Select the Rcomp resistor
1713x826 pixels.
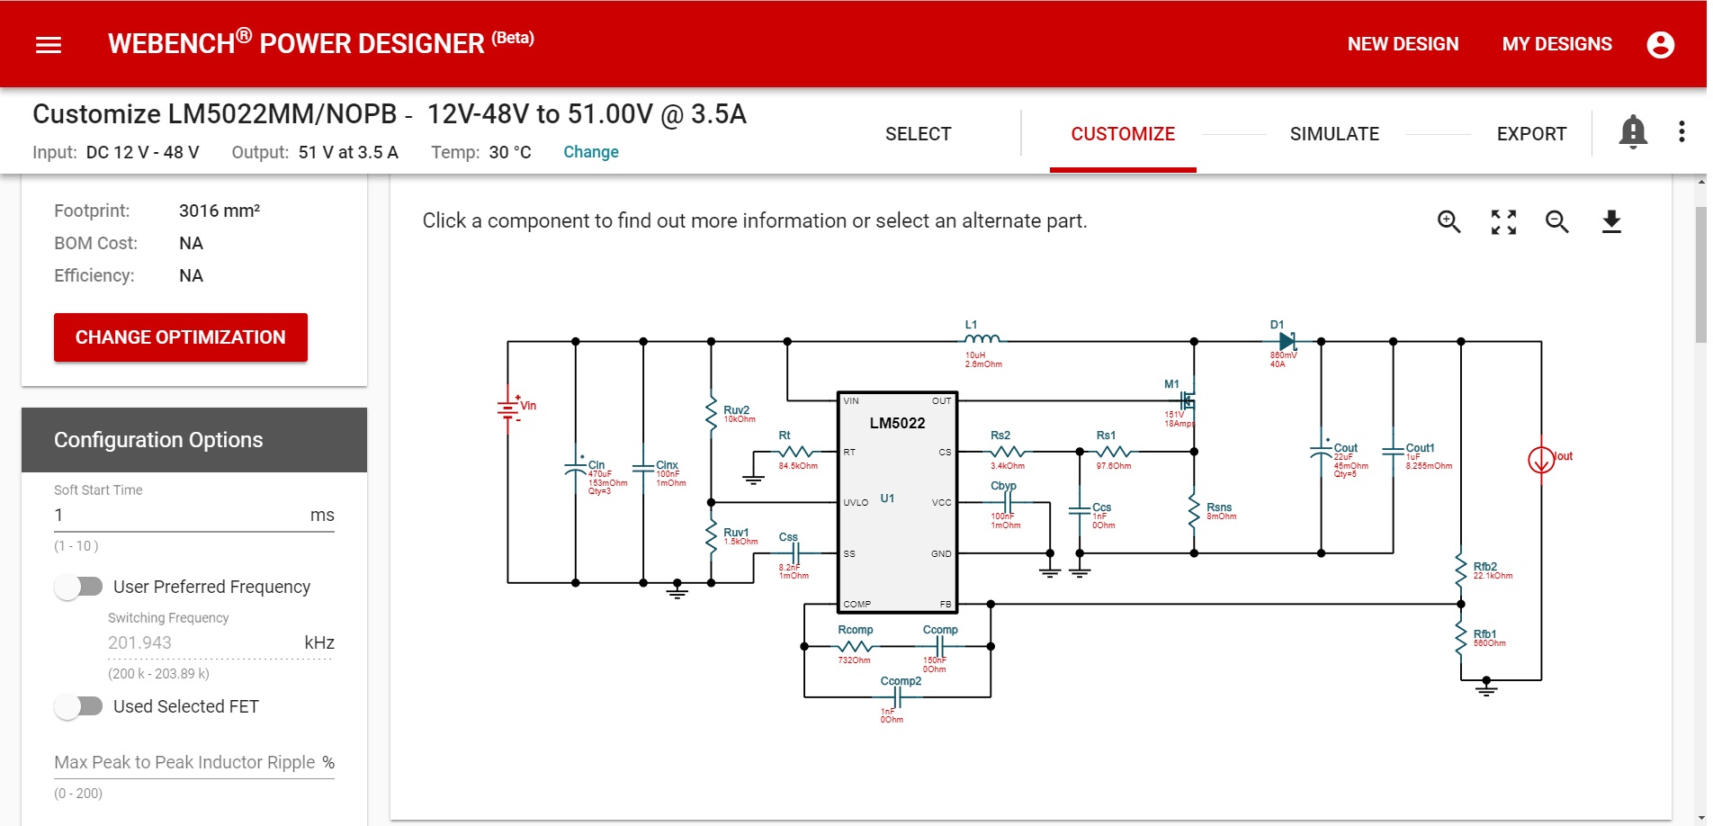[855, 646]
